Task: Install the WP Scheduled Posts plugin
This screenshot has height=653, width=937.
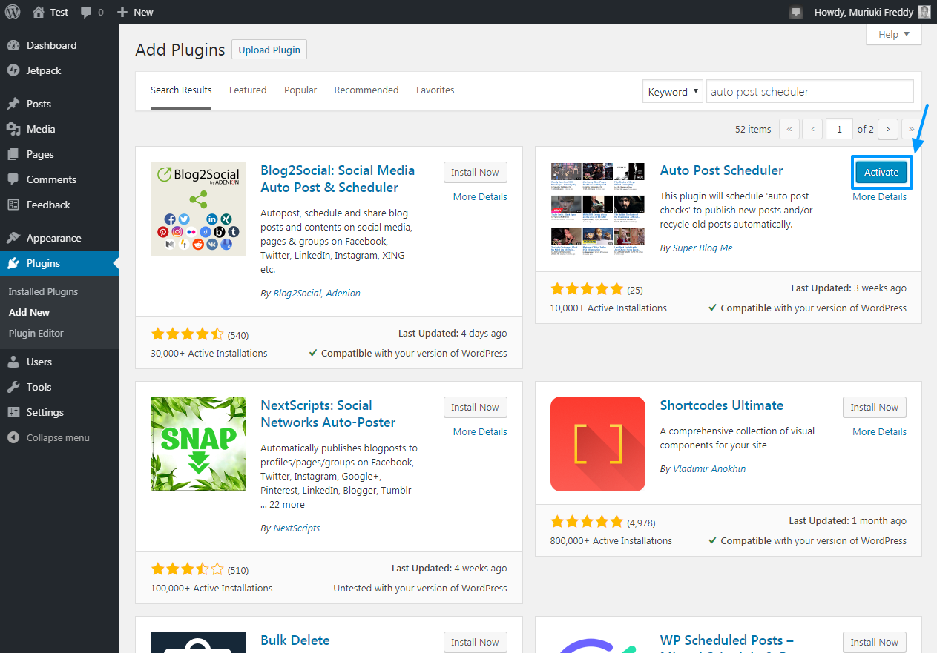Action: (875, 642)
